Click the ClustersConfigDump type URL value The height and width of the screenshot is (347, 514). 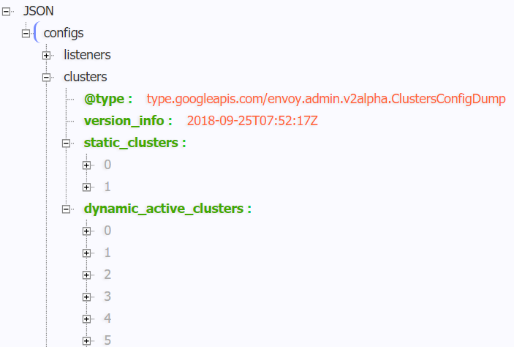click(326, 99)
